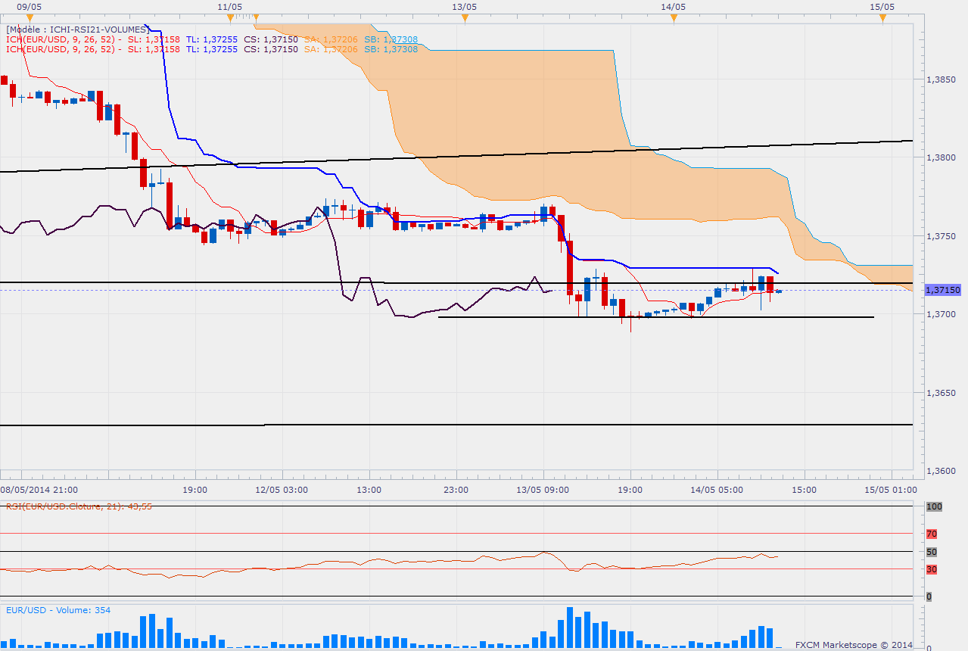This screenshot has height=651, width=968.
Task: Click the RSI midline label "50"
Action: (932, 552)
